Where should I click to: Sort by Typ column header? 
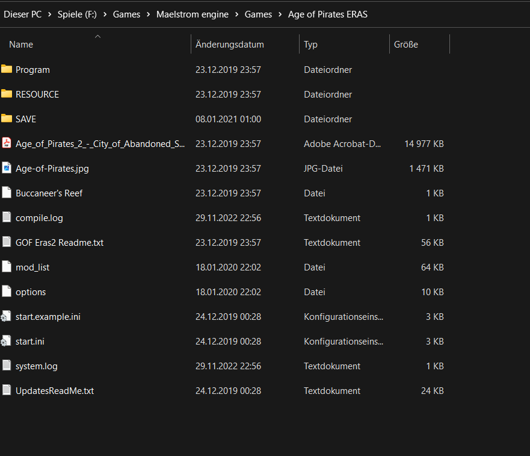pyautogui.click(x=310, y=45)
